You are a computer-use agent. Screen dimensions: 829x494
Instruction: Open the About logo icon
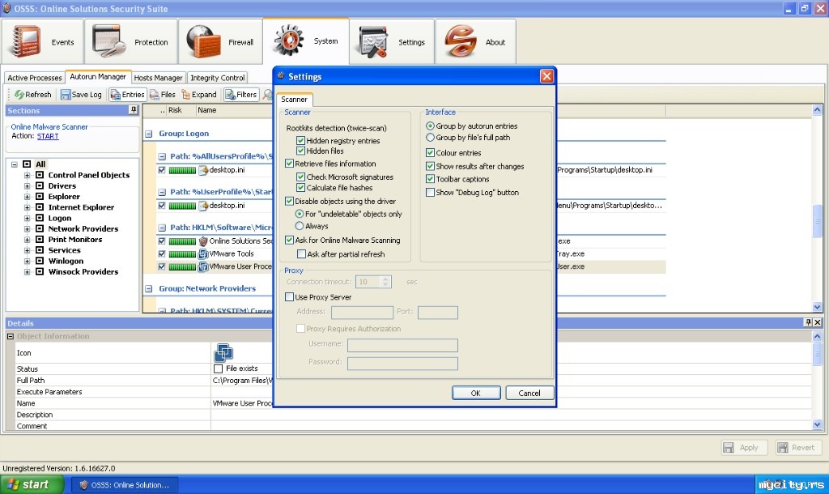(x=460, y=41)
